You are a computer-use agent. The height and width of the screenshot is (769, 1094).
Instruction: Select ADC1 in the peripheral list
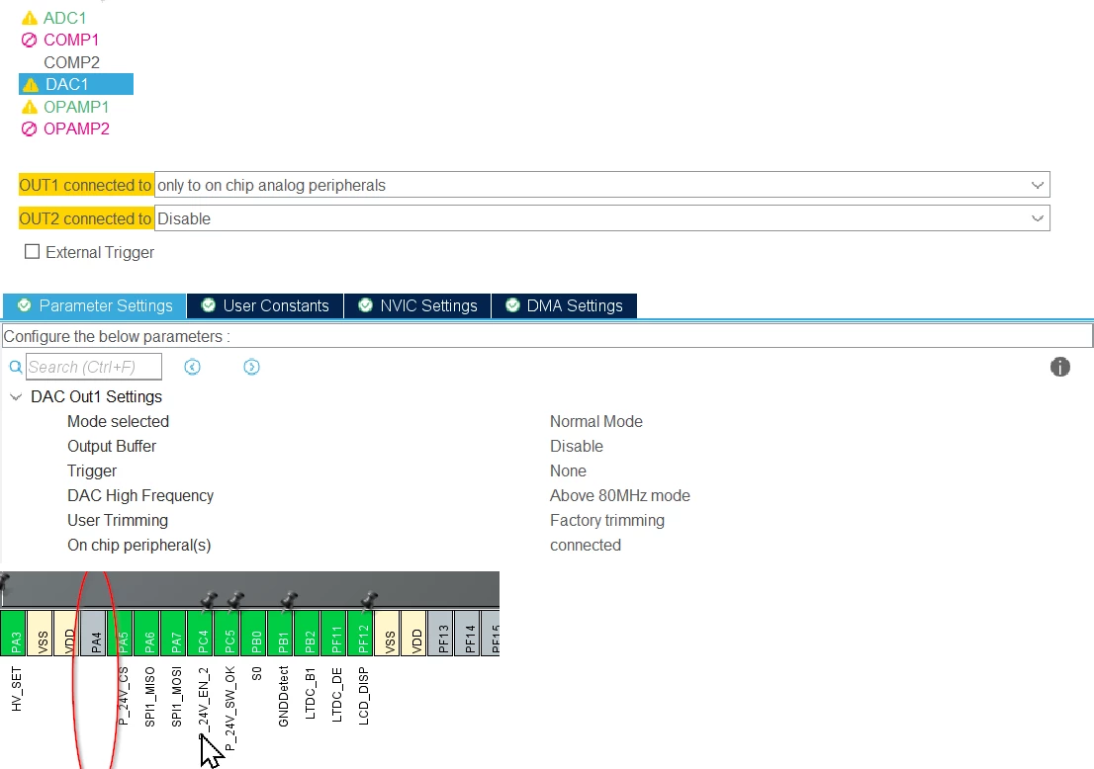(x=65, y=18)
